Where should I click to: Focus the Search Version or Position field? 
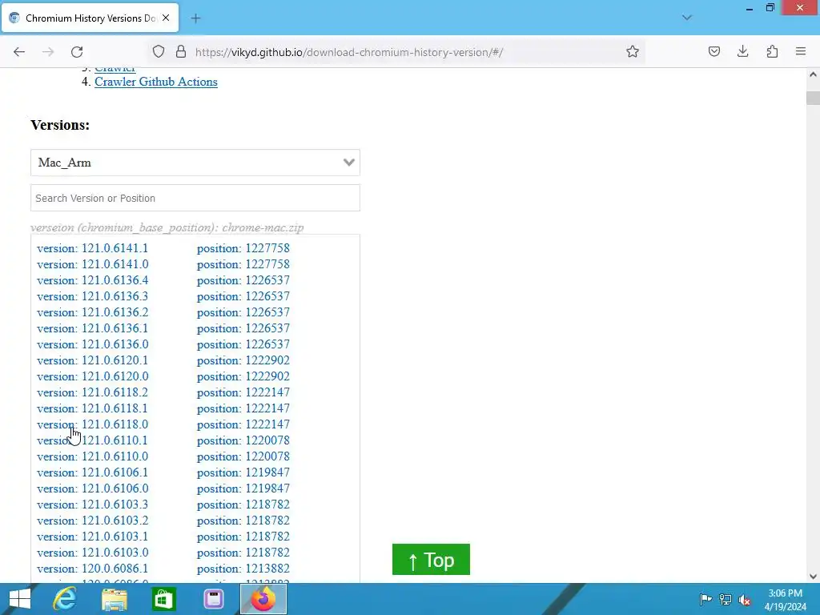click(x=195, y=199)
